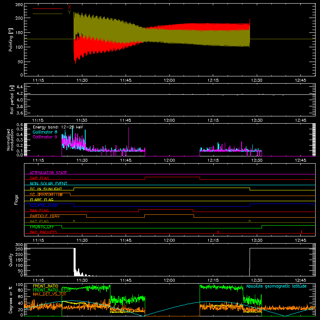Click the 300 label on Quality axis

(19, 245)
